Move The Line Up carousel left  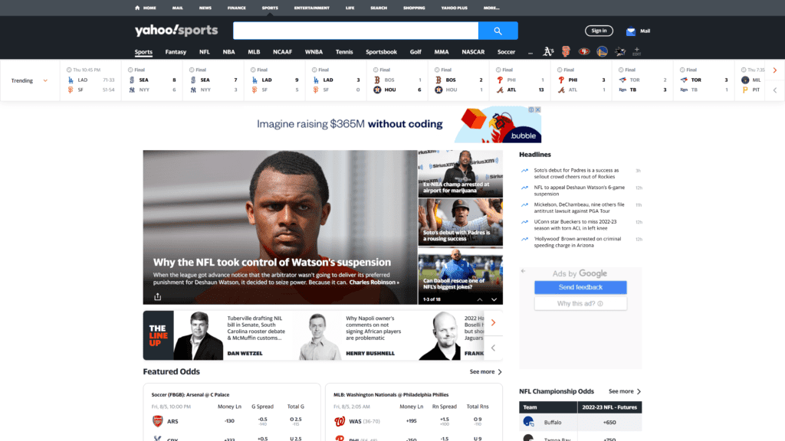coord(493,348)
